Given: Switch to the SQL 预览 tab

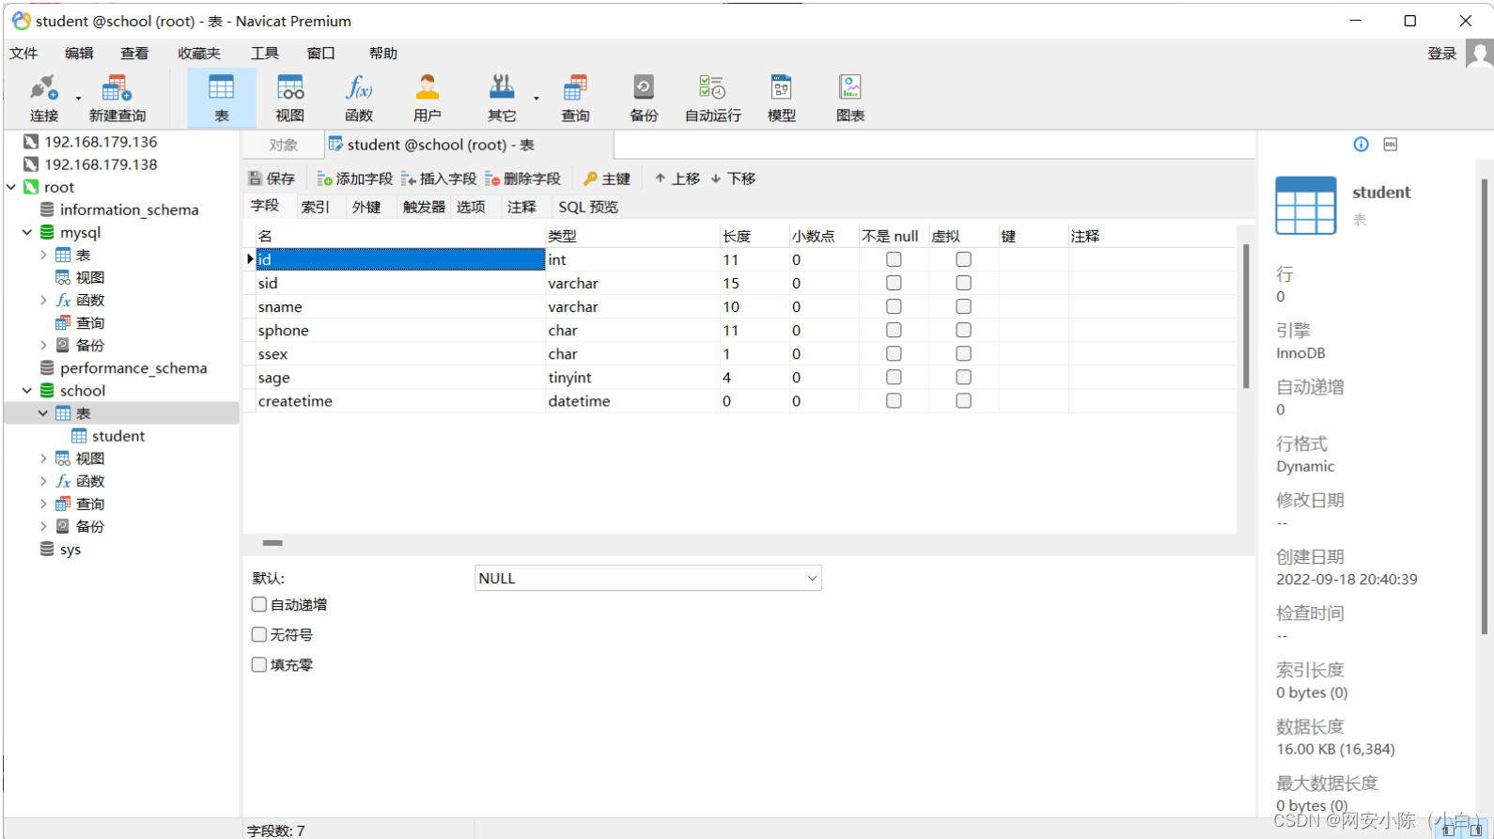Looking at the screenshot, I should (588, 207).
